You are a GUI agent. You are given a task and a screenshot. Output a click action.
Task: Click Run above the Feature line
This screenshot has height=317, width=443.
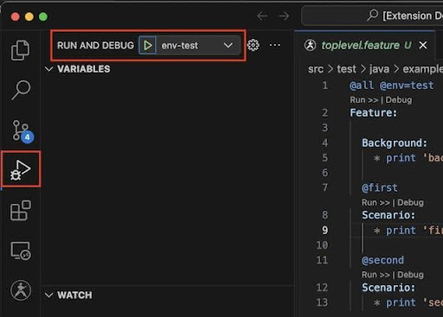[x=363, y=100]
